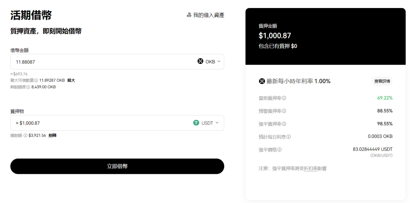Click the 查看詳情 button
Image resolution: width=410 pixels, height=203 pixels.
click(x=382, y=81)
